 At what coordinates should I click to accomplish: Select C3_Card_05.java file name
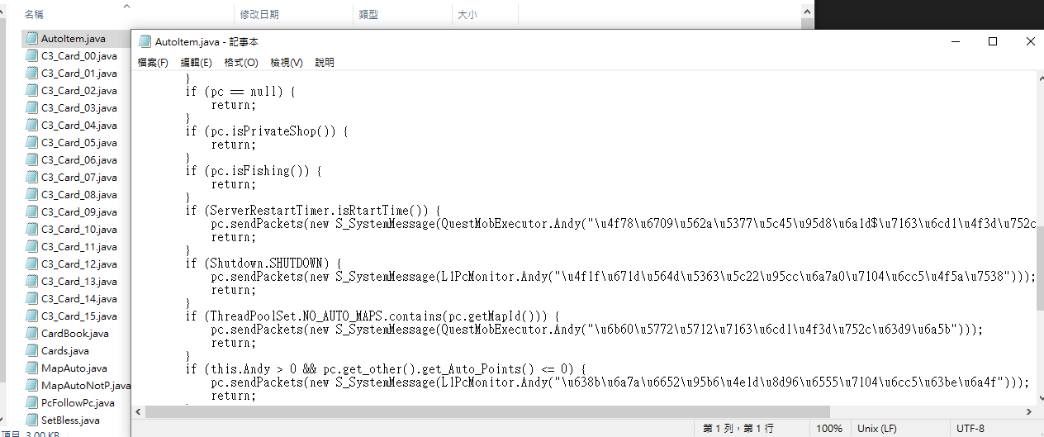(79, 142)
